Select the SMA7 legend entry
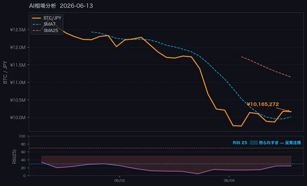The height and width of the screenshot is (186, 307). click(x=44, y=24)
